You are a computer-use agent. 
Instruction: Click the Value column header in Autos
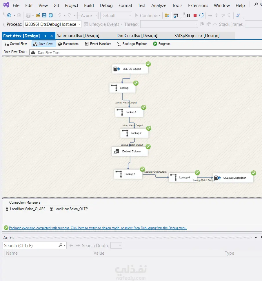coord(99,253)
